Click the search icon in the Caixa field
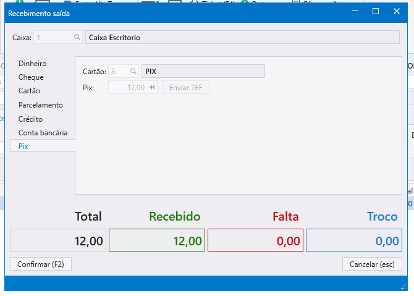 [77, 38]
